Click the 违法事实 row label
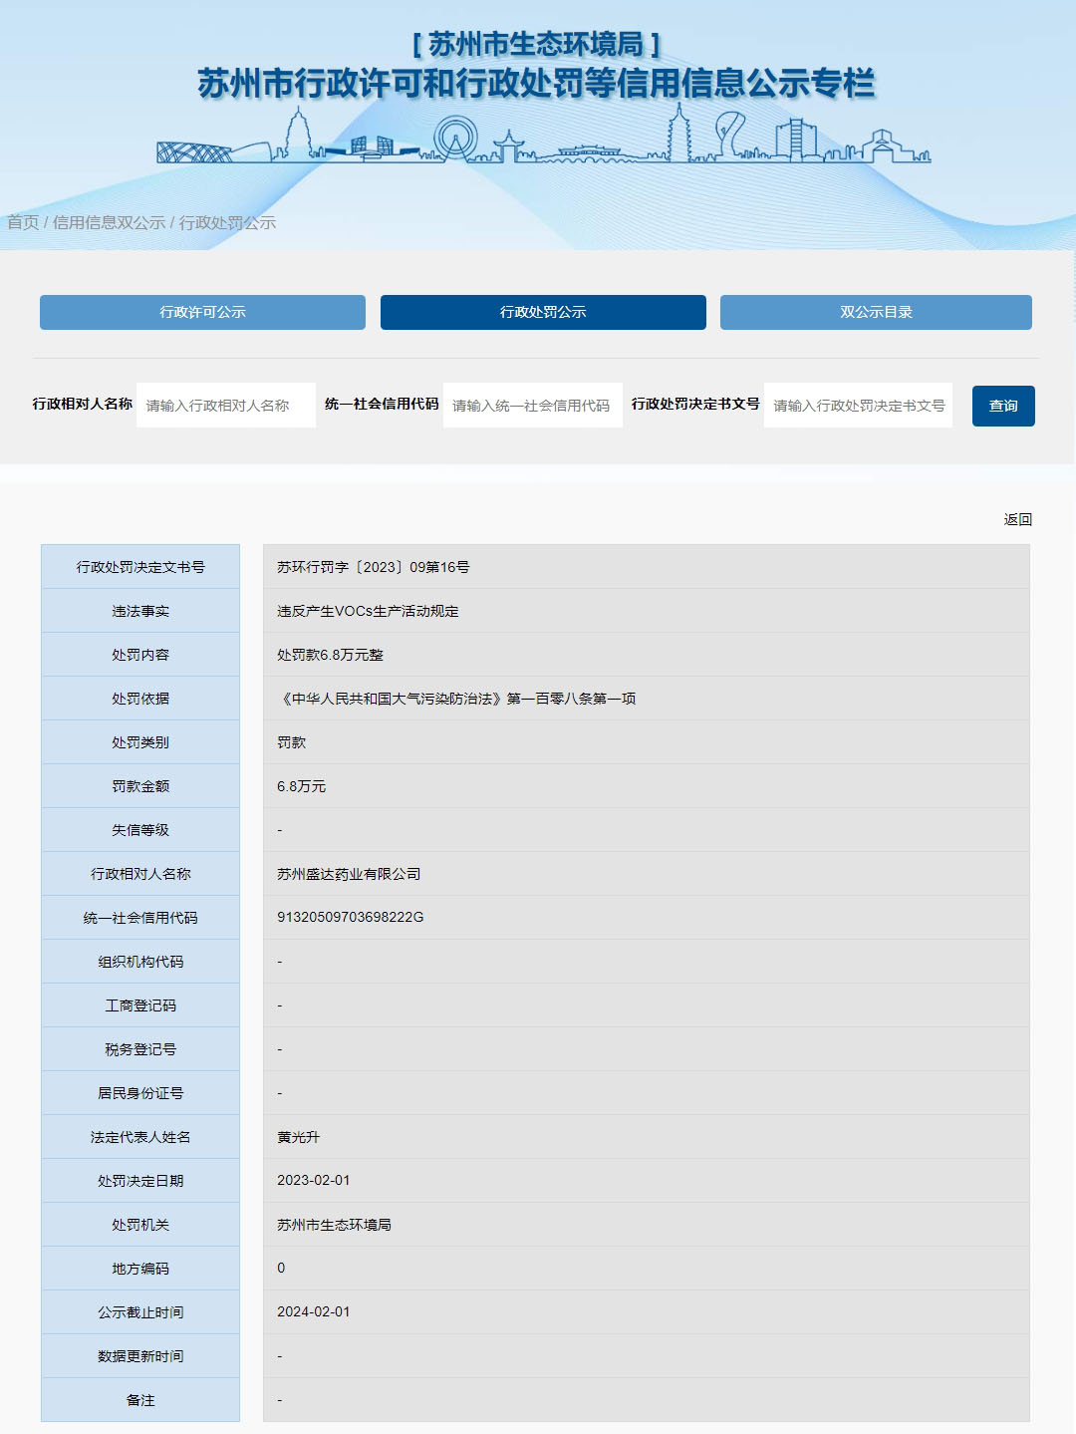This screenshot has width=1076, height=1434. coord(140,611)
